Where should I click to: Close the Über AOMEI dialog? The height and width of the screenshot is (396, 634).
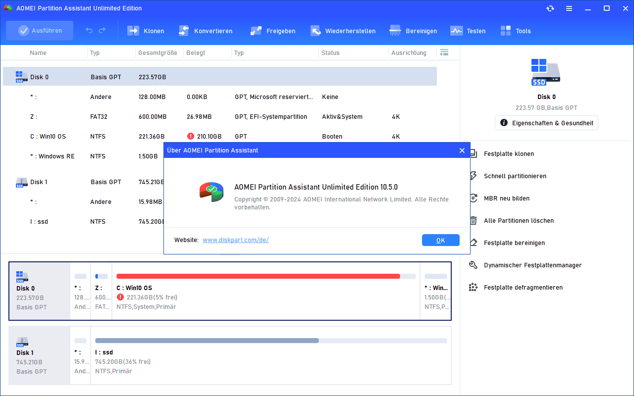click(x=462, y=150)
